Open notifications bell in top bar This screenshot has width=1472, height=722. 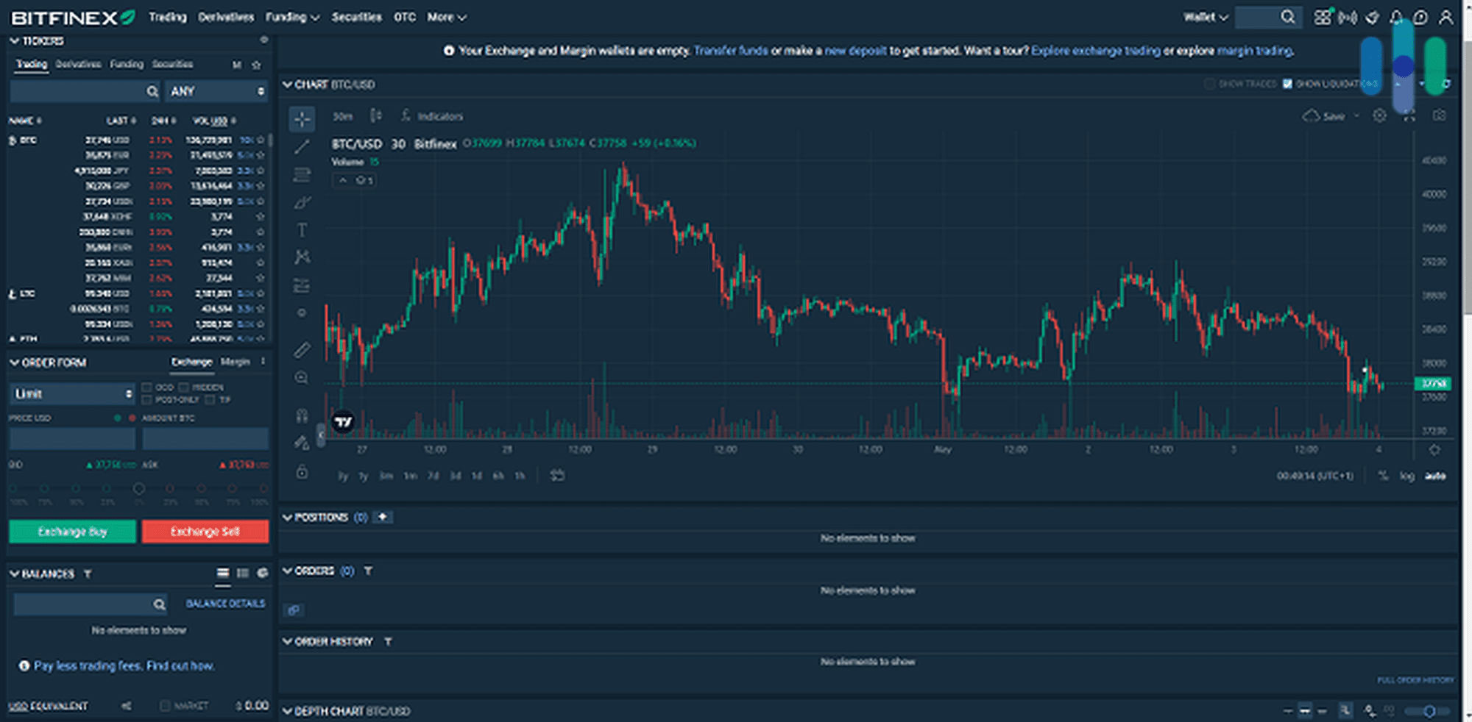coord(1396,17)
